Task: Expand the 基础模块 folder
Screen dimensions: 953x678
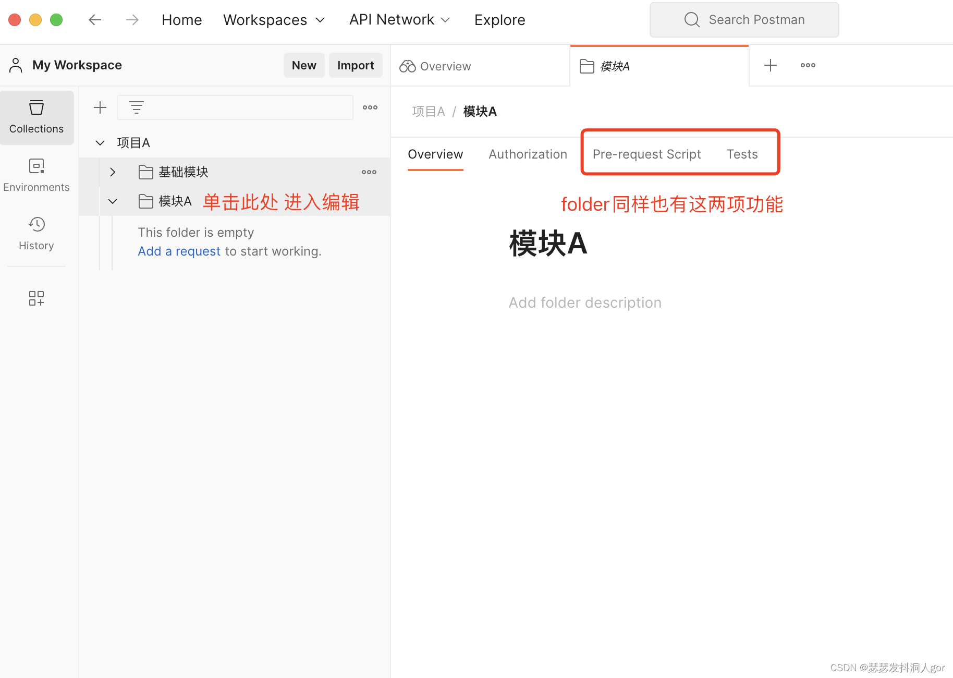Action: click(x=113, y=172)
